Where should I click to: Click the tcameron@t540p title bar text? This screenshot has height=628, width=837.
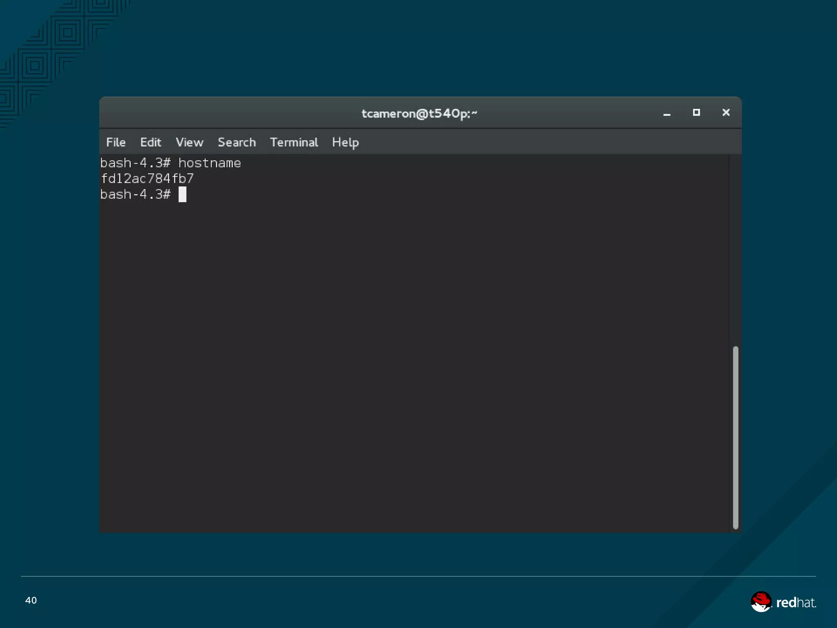[x=419, y=113]
